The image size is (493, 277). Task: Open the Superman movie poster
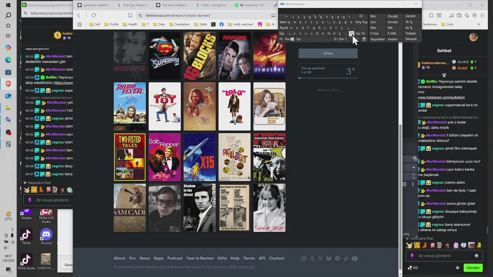pyautogui.click(x=164, y=55)
